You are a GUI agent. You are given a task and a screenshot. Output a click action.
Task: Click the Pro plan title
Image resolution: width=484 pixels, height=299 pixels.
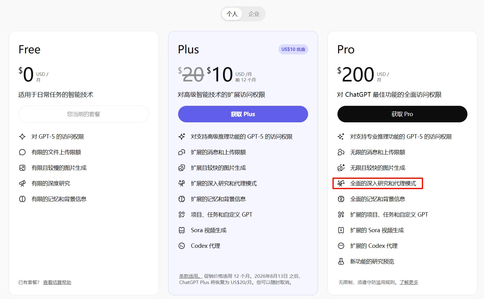[346, 50]
